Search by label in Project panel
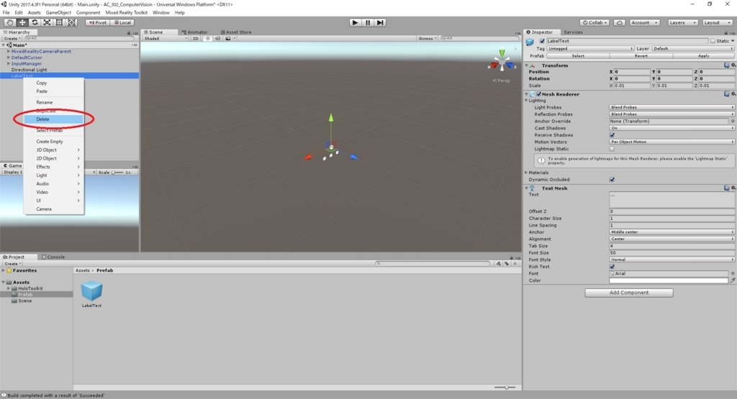The width and height of the screenshot is (737, 399). click(x=507, y=264)
